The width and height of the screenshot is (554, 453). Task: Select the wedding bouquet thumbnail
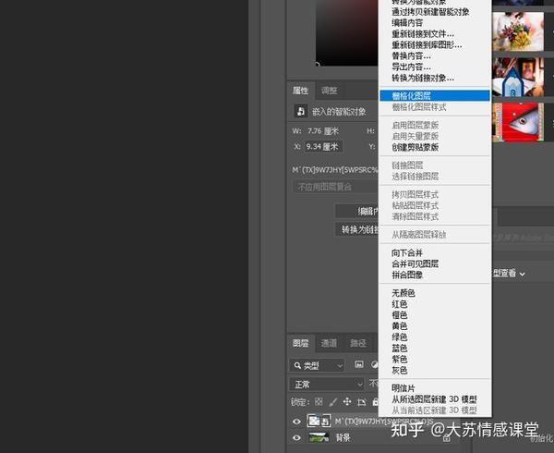(x=518, y=31)
